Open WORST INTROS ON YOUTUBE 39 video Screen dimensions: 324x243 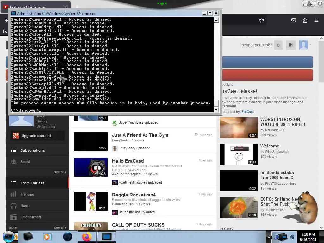(283, 122)
